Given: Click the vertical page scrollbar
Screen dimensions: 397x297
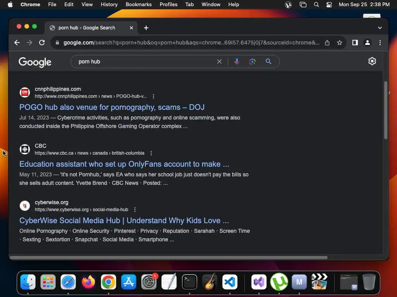Looking at the screenshot, I should pos(386,110).
